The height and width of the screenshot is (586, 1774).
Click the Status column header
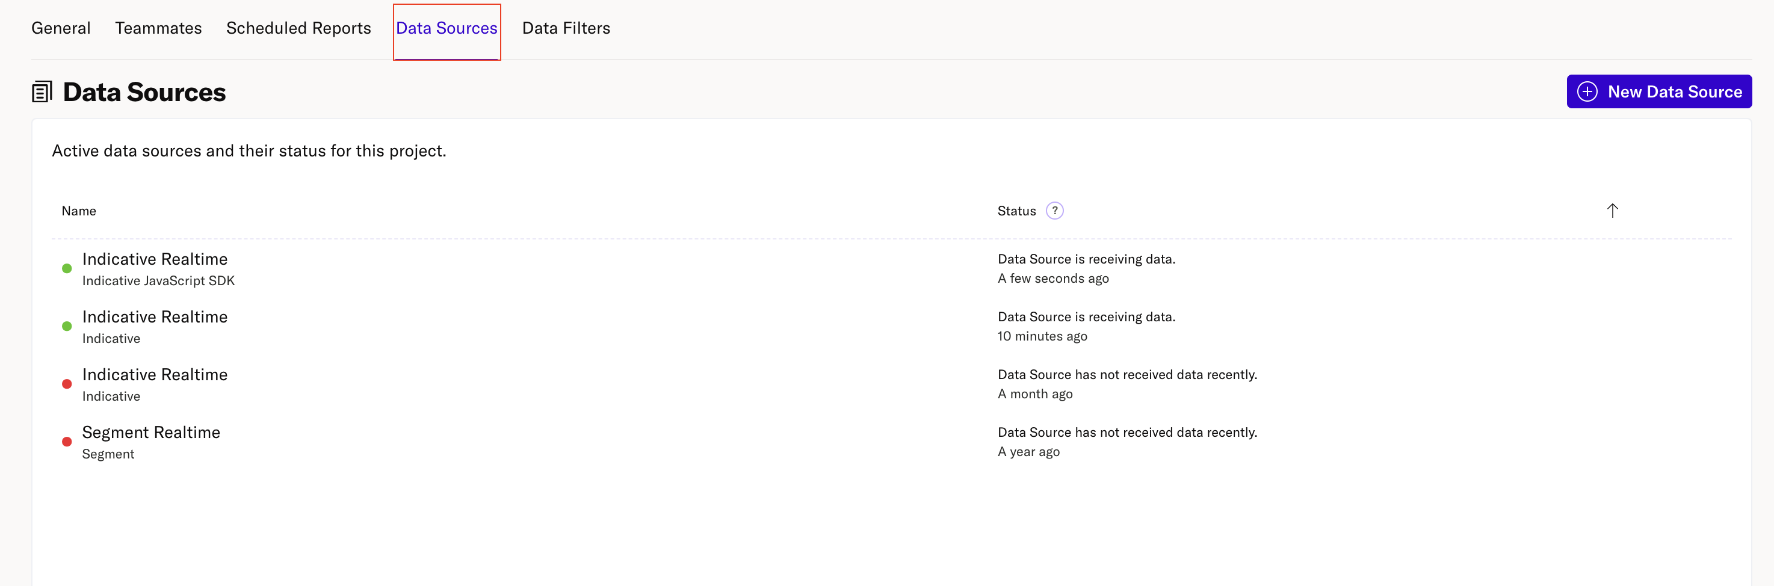1016,211
